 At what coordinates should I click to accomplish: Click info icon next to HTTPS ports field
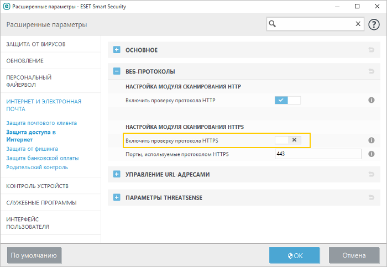click(372, 154)
